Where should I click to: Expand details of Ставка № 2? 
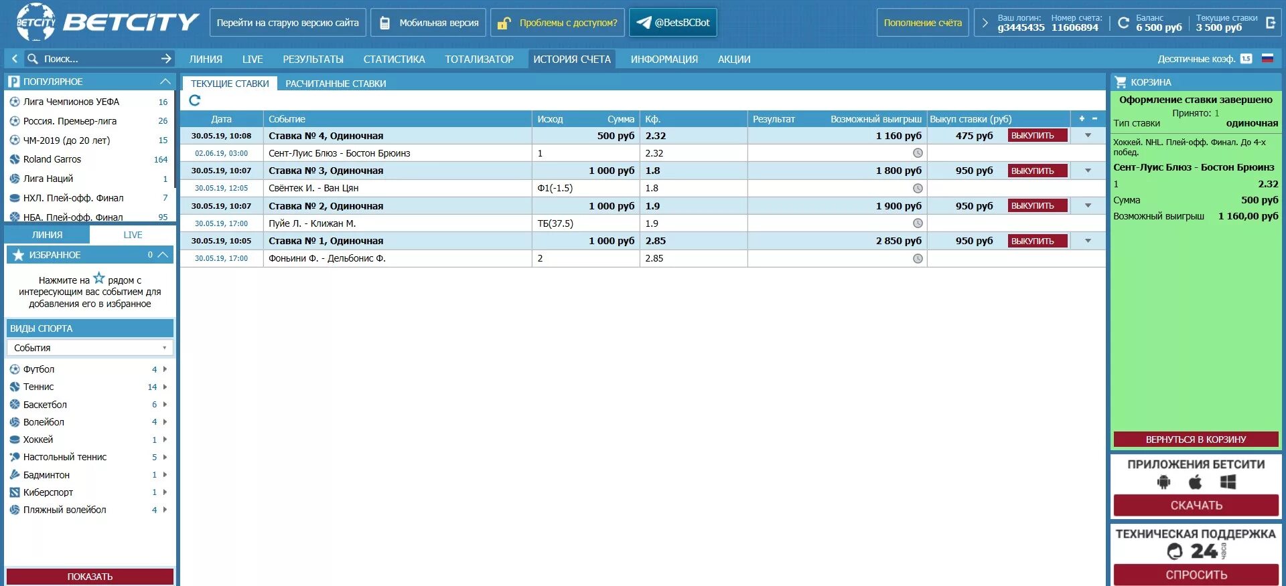(x=1088, y=206)
